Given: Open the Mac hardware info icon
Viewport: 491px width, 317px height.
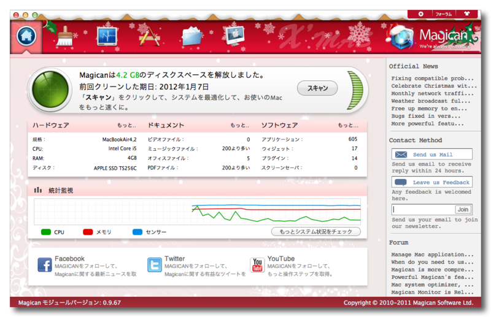Looking at the screenshot, I should point(234,37).
